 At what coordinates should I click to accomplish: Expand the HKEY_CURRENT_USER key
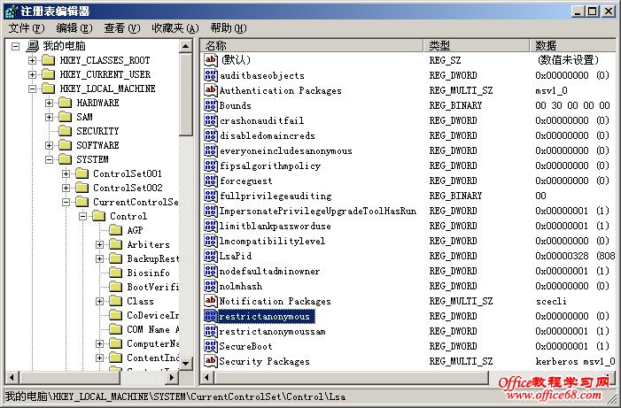click(x=32, y=75)
